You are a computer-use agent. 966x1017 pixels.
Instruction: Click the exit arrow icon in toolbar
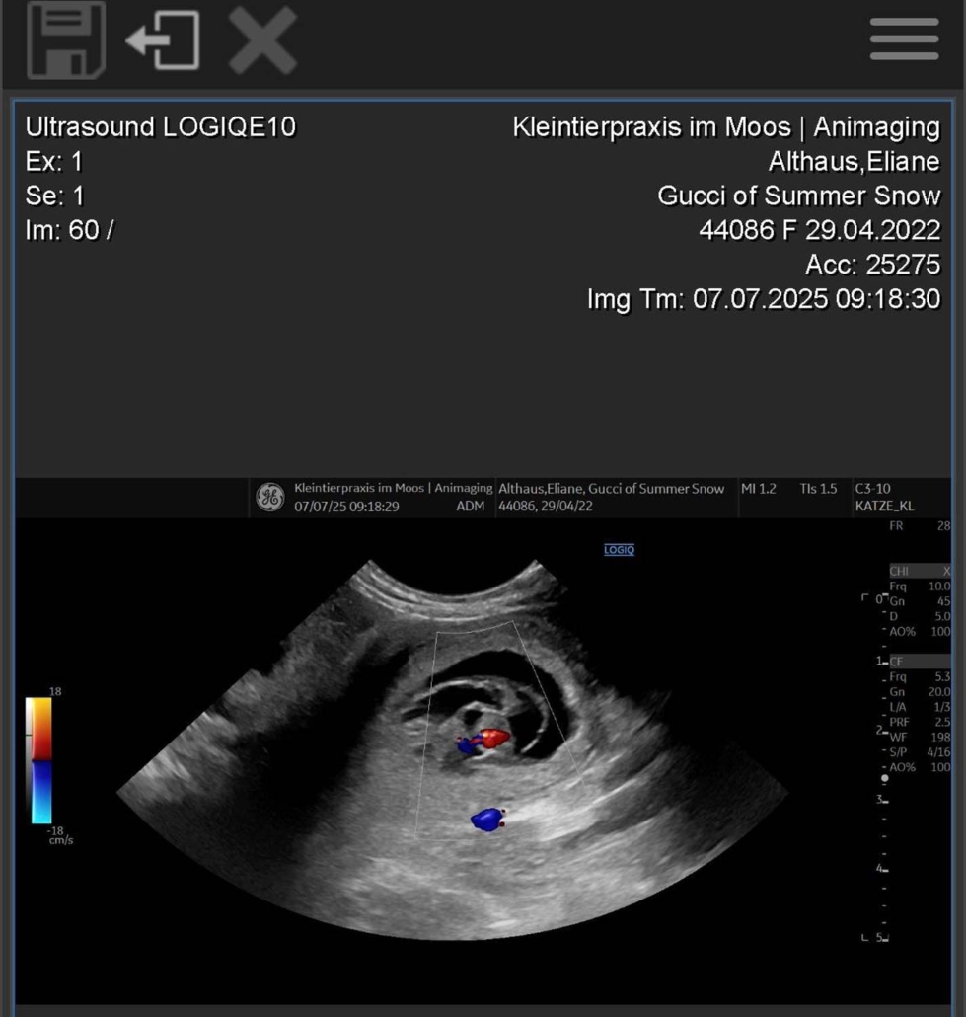(x=163, y=40)
